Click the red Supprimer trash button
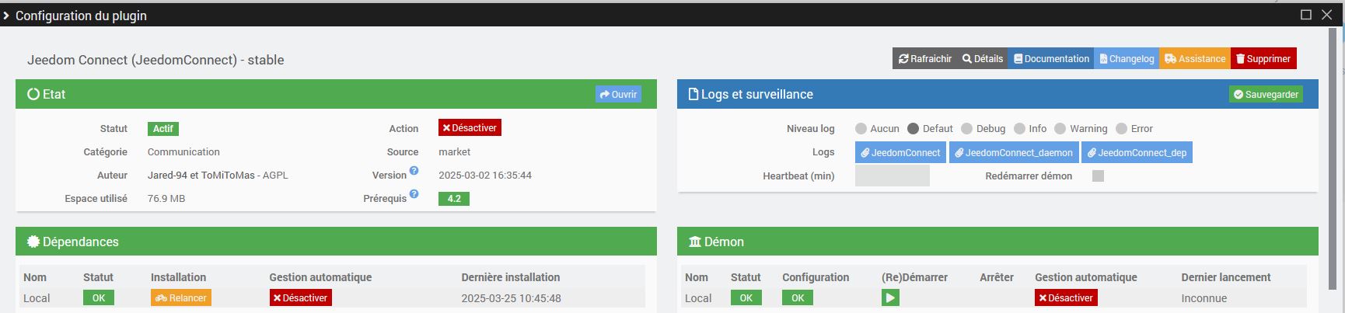Screen dimensions: 1345x313 tap(1263, 59)
